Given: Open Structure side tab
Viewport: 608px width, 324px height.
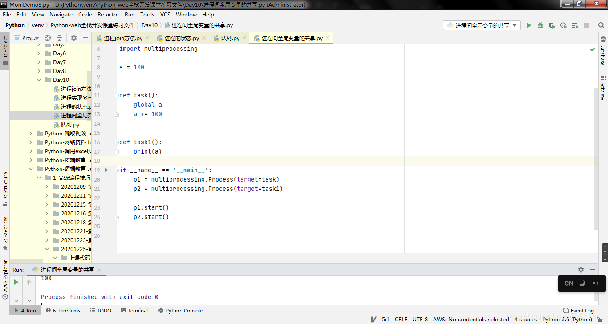Looking at the screenshot, I should [x=5, y=189].
